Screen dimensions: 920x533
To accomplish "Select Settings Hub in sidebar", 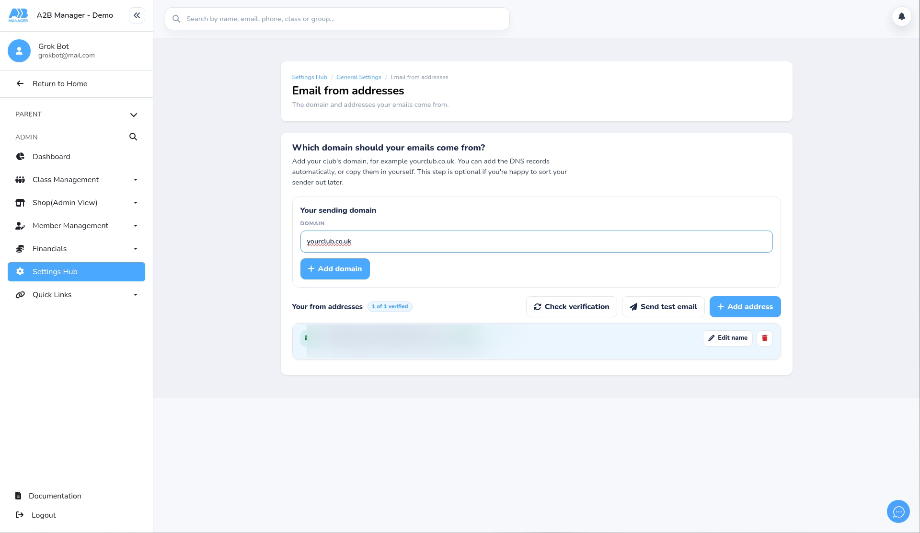I will [76, 272].
